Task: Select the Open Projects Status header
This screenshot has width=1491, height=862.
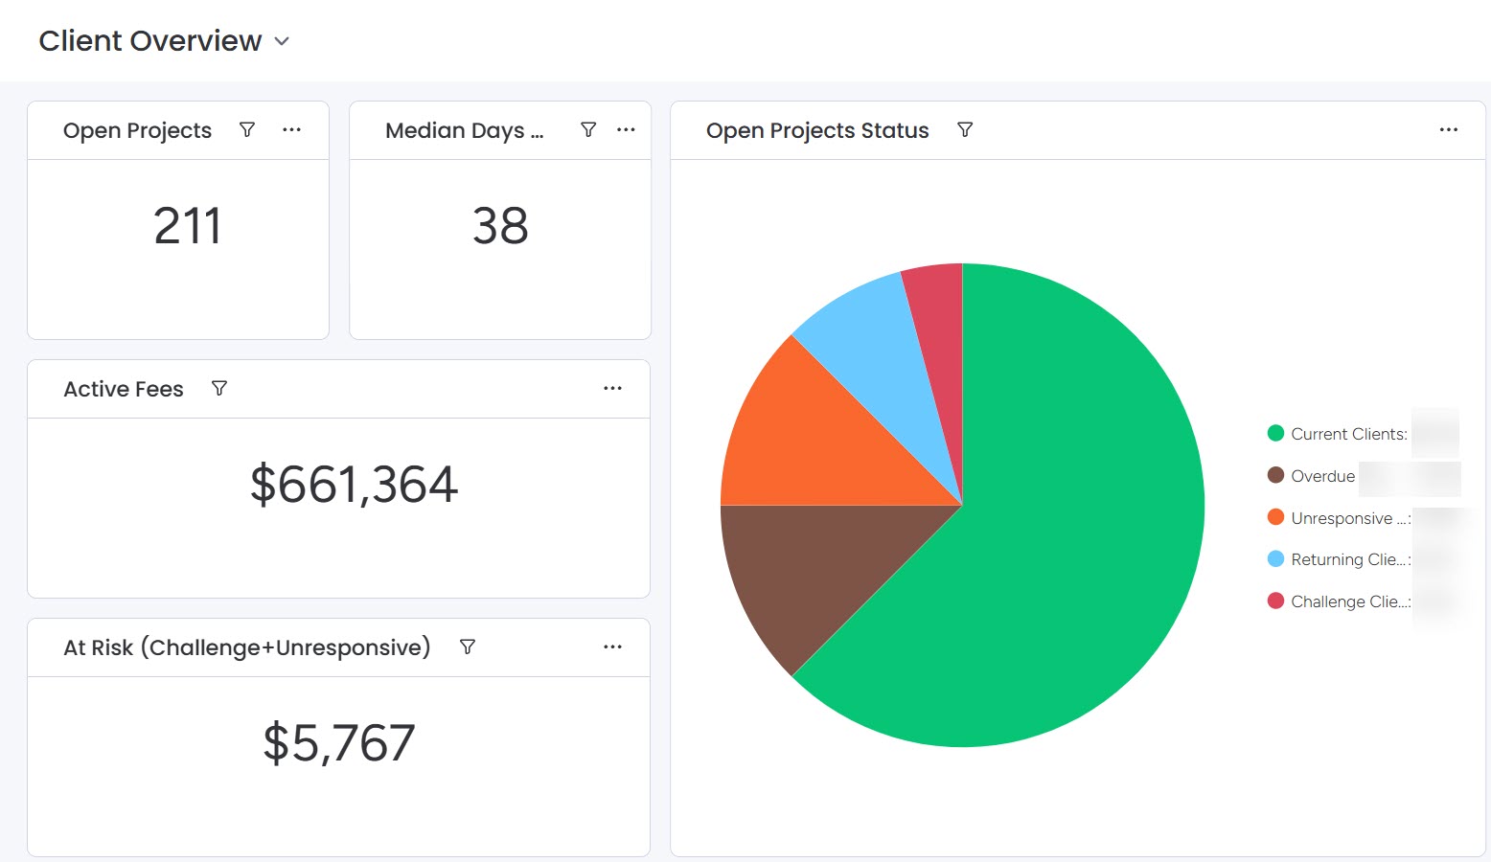Action: tap(817, 129)
